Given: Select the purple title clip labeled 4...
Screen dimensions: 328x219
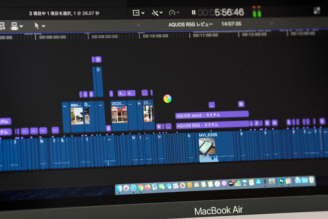Looking at the screenshot, I should click(122, 93).
